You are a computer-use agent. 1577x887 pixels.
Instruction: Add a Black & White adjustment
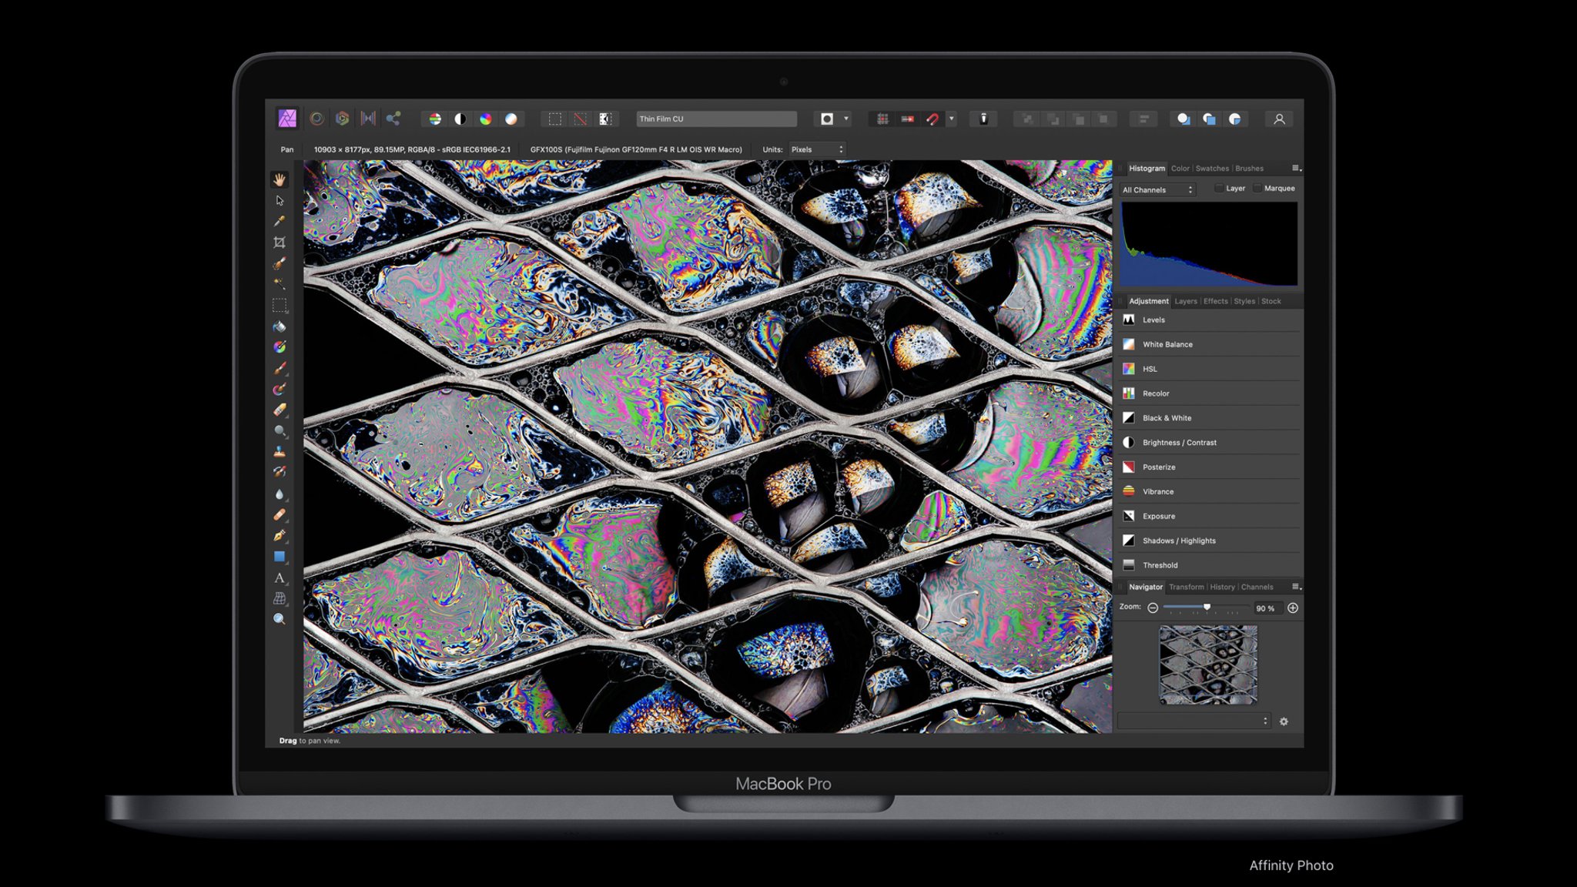point(1167,418)
